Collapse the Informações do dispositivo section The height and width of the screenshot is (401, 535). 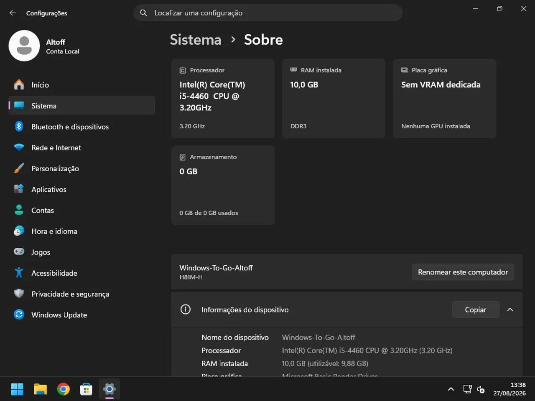point(510,310)
